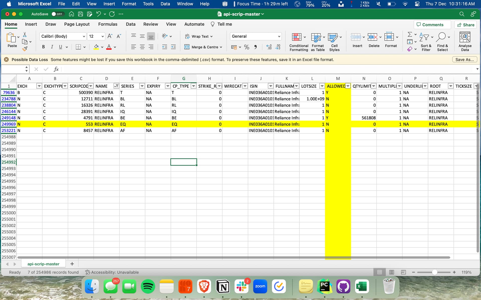Click the Format Painter brush icon
481x300 pixels.
[x=25, y=49]
